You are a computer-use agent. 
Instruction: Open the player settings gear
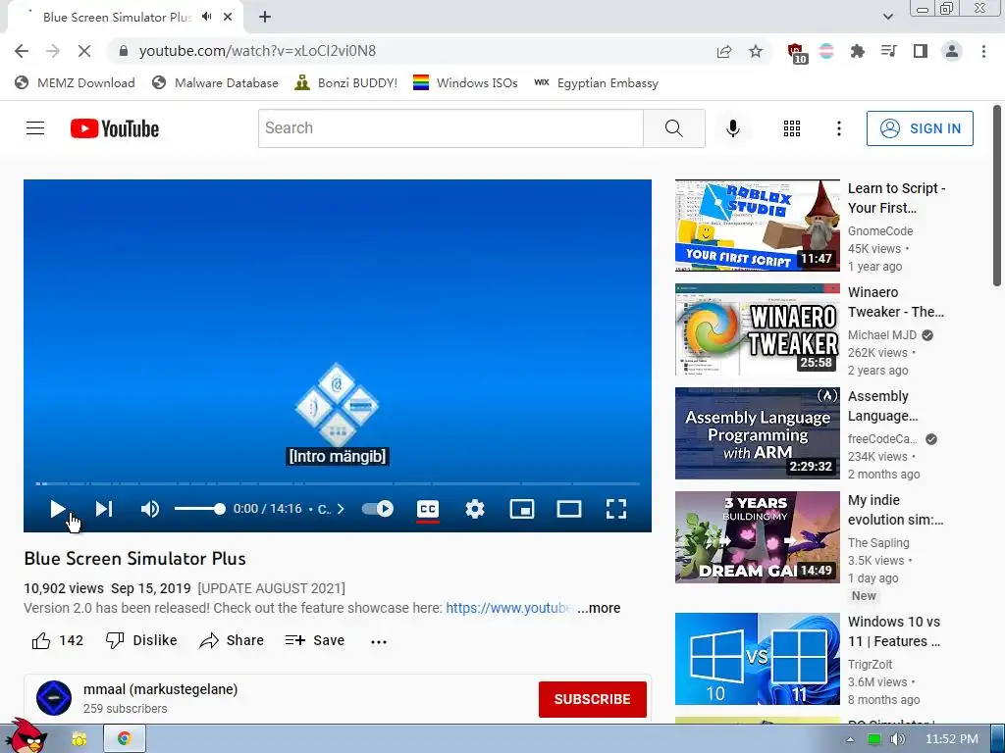(475, 509)
